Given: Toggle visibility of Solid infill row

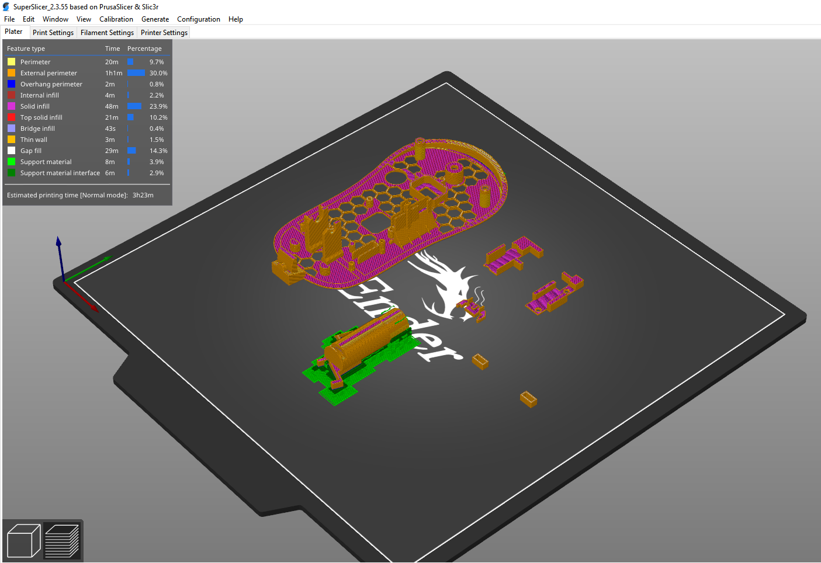Looking at the screenshot, I should pos(88,106).
